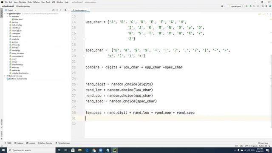Viewport: 272px width, 153px height.
Task: Switch to randompass.py editor tab
Action: [x=80, y=10]
